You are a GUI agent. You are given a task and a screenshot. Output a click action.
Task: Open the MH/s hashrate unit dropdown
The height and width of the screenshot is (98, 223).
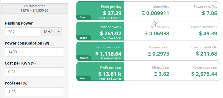pos(51,32)
